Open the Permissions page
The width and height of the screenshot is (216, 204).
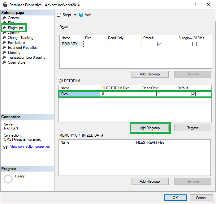(16, 43)
